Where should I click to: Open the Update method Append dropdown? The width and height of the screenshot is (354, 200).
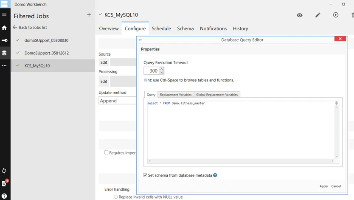click(118, 101)
